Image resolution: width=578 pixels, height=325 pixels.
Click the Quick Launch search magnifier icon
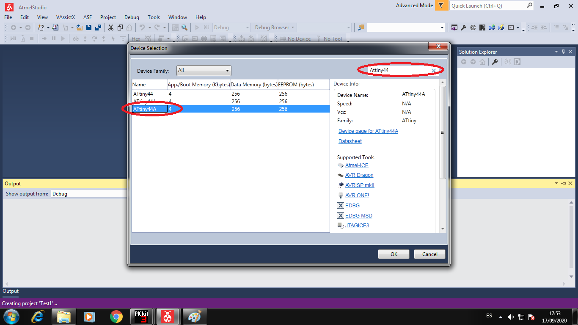529,6
